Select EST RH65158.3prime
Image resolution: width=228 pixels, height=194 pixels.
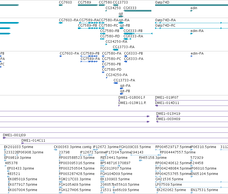(x=153, y=158)
